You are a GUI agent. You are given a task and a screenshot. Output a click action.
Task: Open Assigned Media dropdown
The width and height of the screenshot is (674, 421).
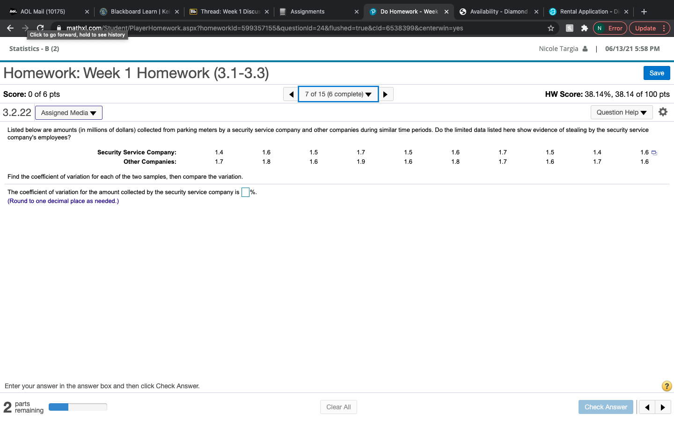pos(69,113)
